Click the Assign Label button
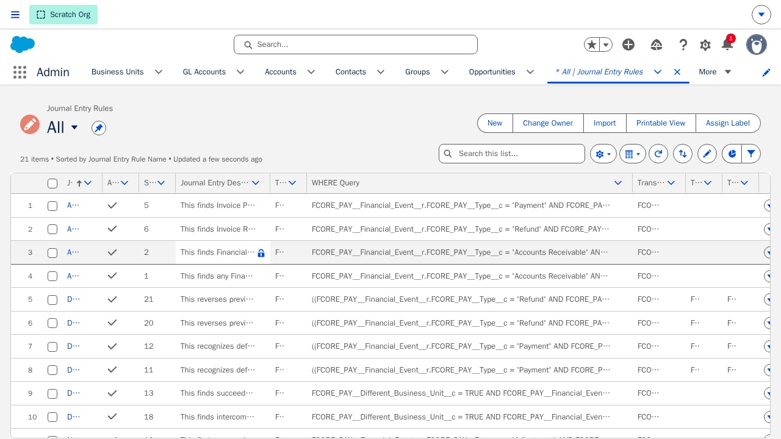The height and width of the screenshot is (439, 781). pyautogui.click(x=728, y=123)
